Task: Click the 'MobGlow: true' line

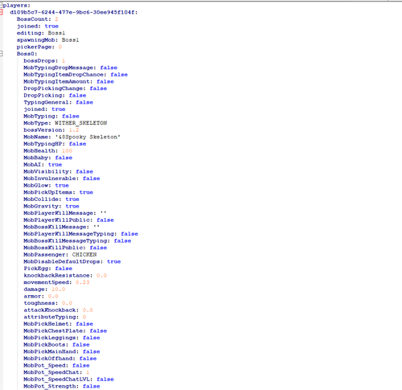Action: (x=46, y=186)
